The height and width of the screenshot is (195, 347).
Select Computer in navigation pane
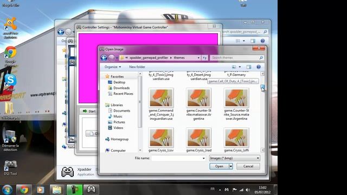coord(118,151)
